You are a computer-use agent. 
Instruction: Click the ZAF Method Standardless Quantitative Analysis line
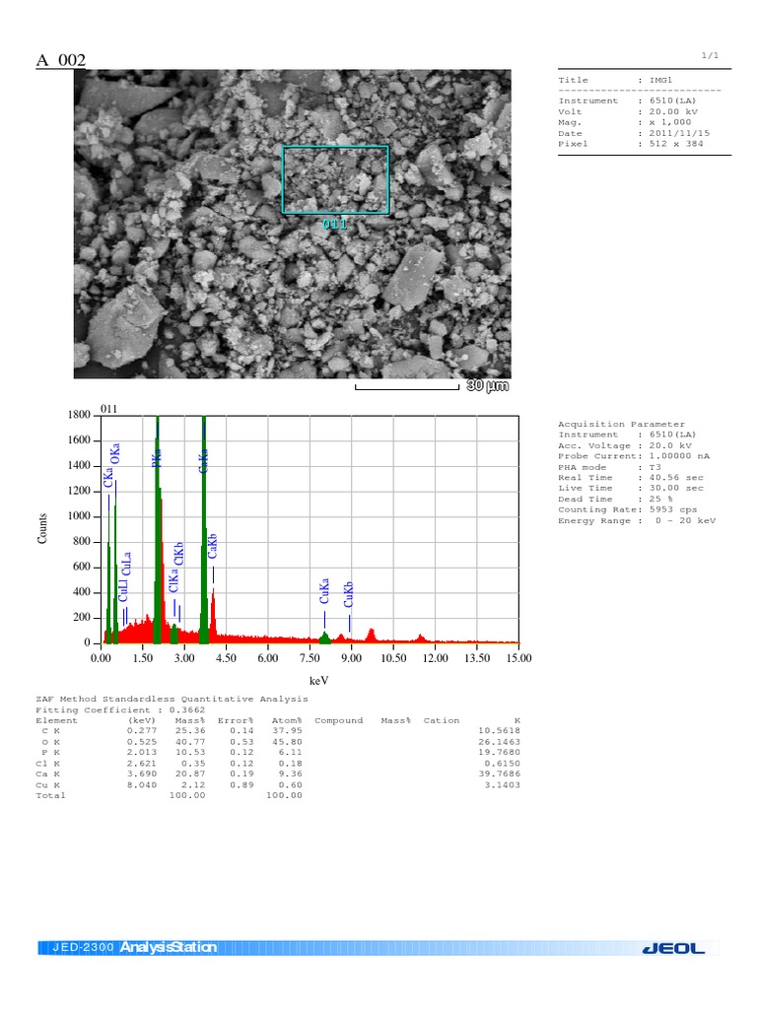click(x=172, y=700)
